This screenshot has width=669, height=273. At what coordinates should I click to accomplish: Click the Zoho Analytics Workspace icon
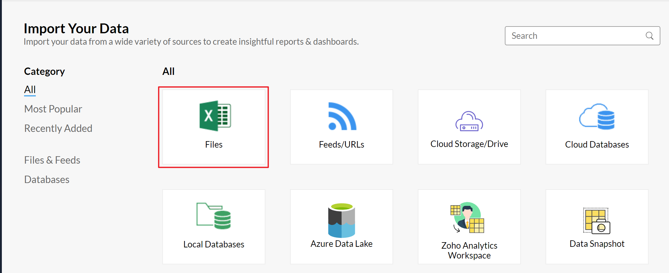tap(467, 218)
